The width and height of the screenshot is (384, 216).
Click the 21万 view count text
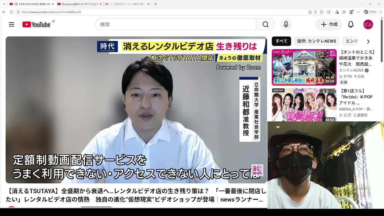tap(347, 115)
